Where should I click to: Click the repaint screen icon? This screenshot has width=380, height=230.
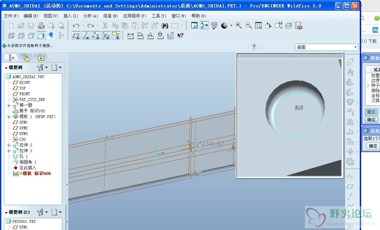coord(194,26)
